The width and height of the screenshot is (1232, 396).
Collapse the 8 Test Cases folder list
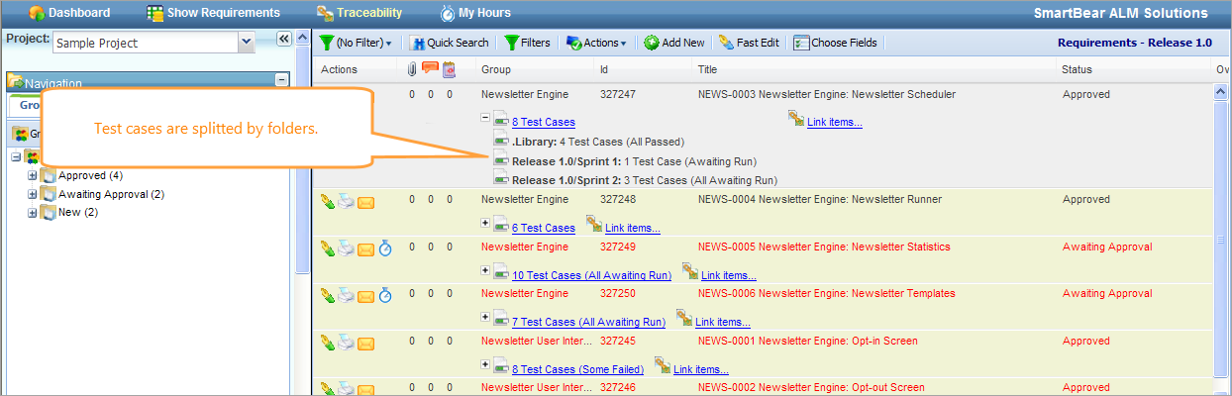coord(485,117)
